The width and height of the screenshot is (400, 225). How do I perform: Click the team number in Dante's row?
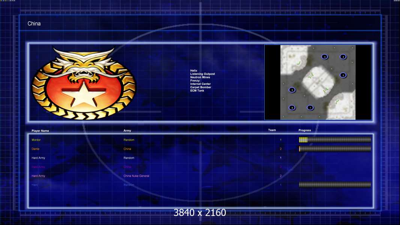(x=281, y=149)
